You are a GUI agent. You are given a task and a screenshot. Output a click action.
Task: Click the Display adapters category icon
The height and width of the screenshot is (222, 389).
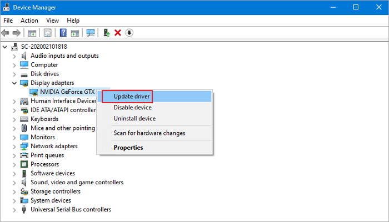[24, 83]
